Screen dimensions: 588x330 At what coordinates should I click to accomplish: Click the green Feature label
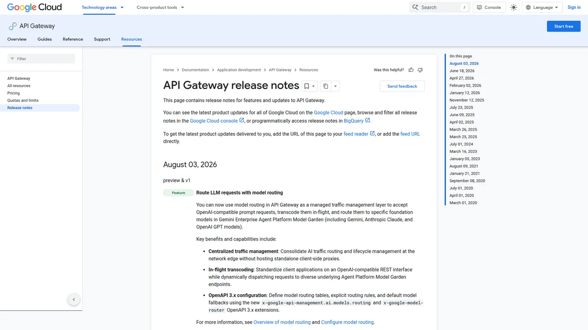(x=178, y=193)
